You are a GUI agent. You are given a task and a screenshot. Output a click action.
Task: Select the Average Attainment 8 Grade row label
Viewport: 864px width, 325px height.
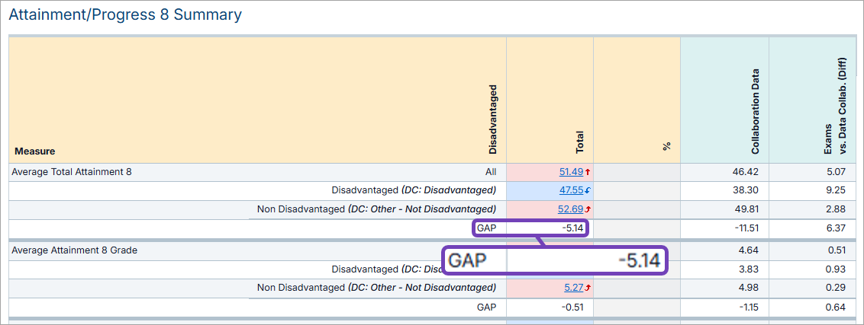tap(74, 250)
